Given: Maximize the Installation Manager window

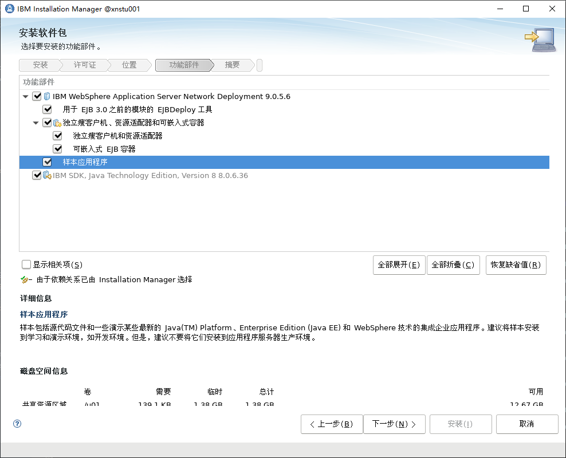Looking at the screenshot, I should point(526,9).
